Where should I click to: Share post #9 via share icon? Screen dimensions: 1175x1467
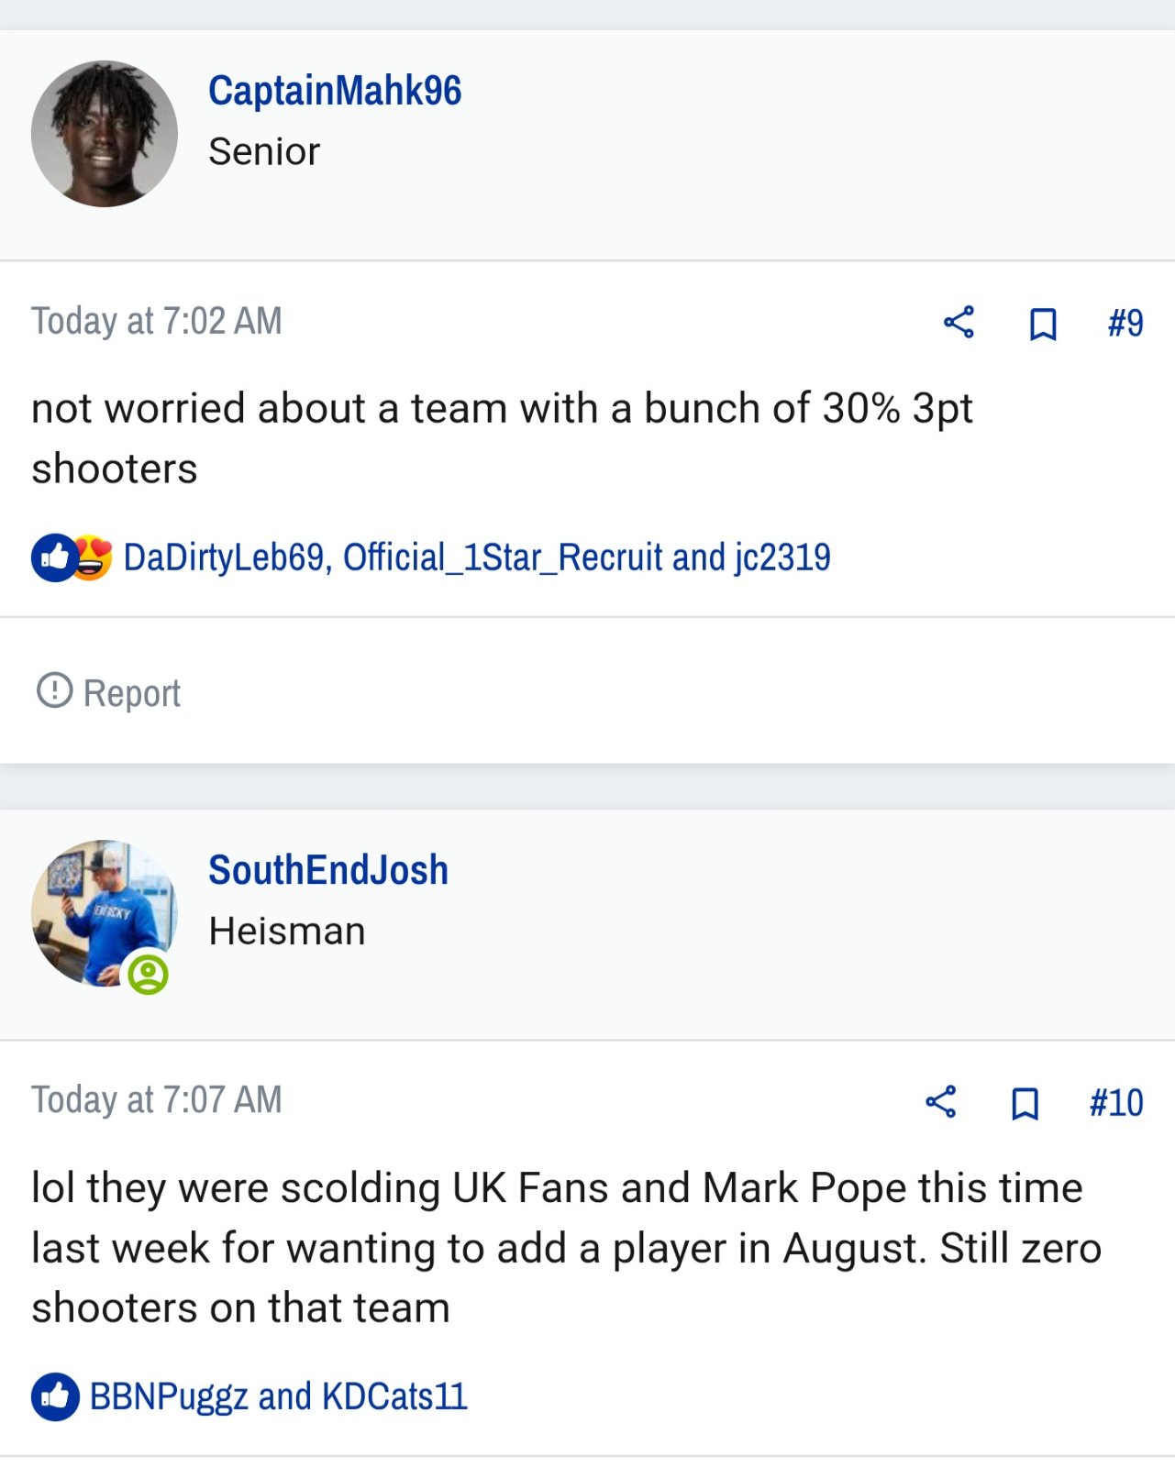[x=959, y=323]
